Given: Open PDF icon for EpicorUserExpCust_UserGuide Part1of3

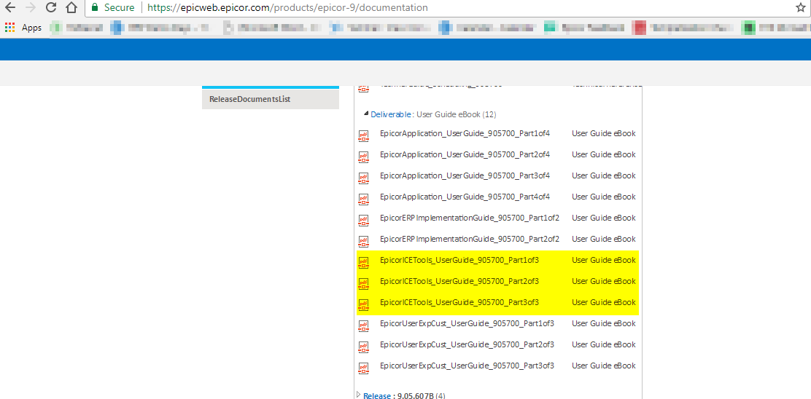Looking at the screenshot, I should tap(364, 325).
